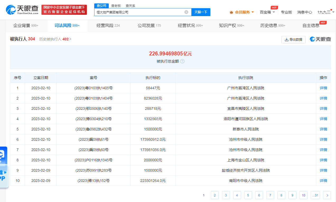Click the 天眼一下 search button
The image size is (336, 202).
click(x=201, y=12)
